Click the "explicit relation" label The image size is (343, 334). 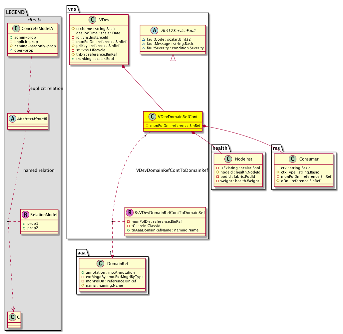tap(47, 89)
